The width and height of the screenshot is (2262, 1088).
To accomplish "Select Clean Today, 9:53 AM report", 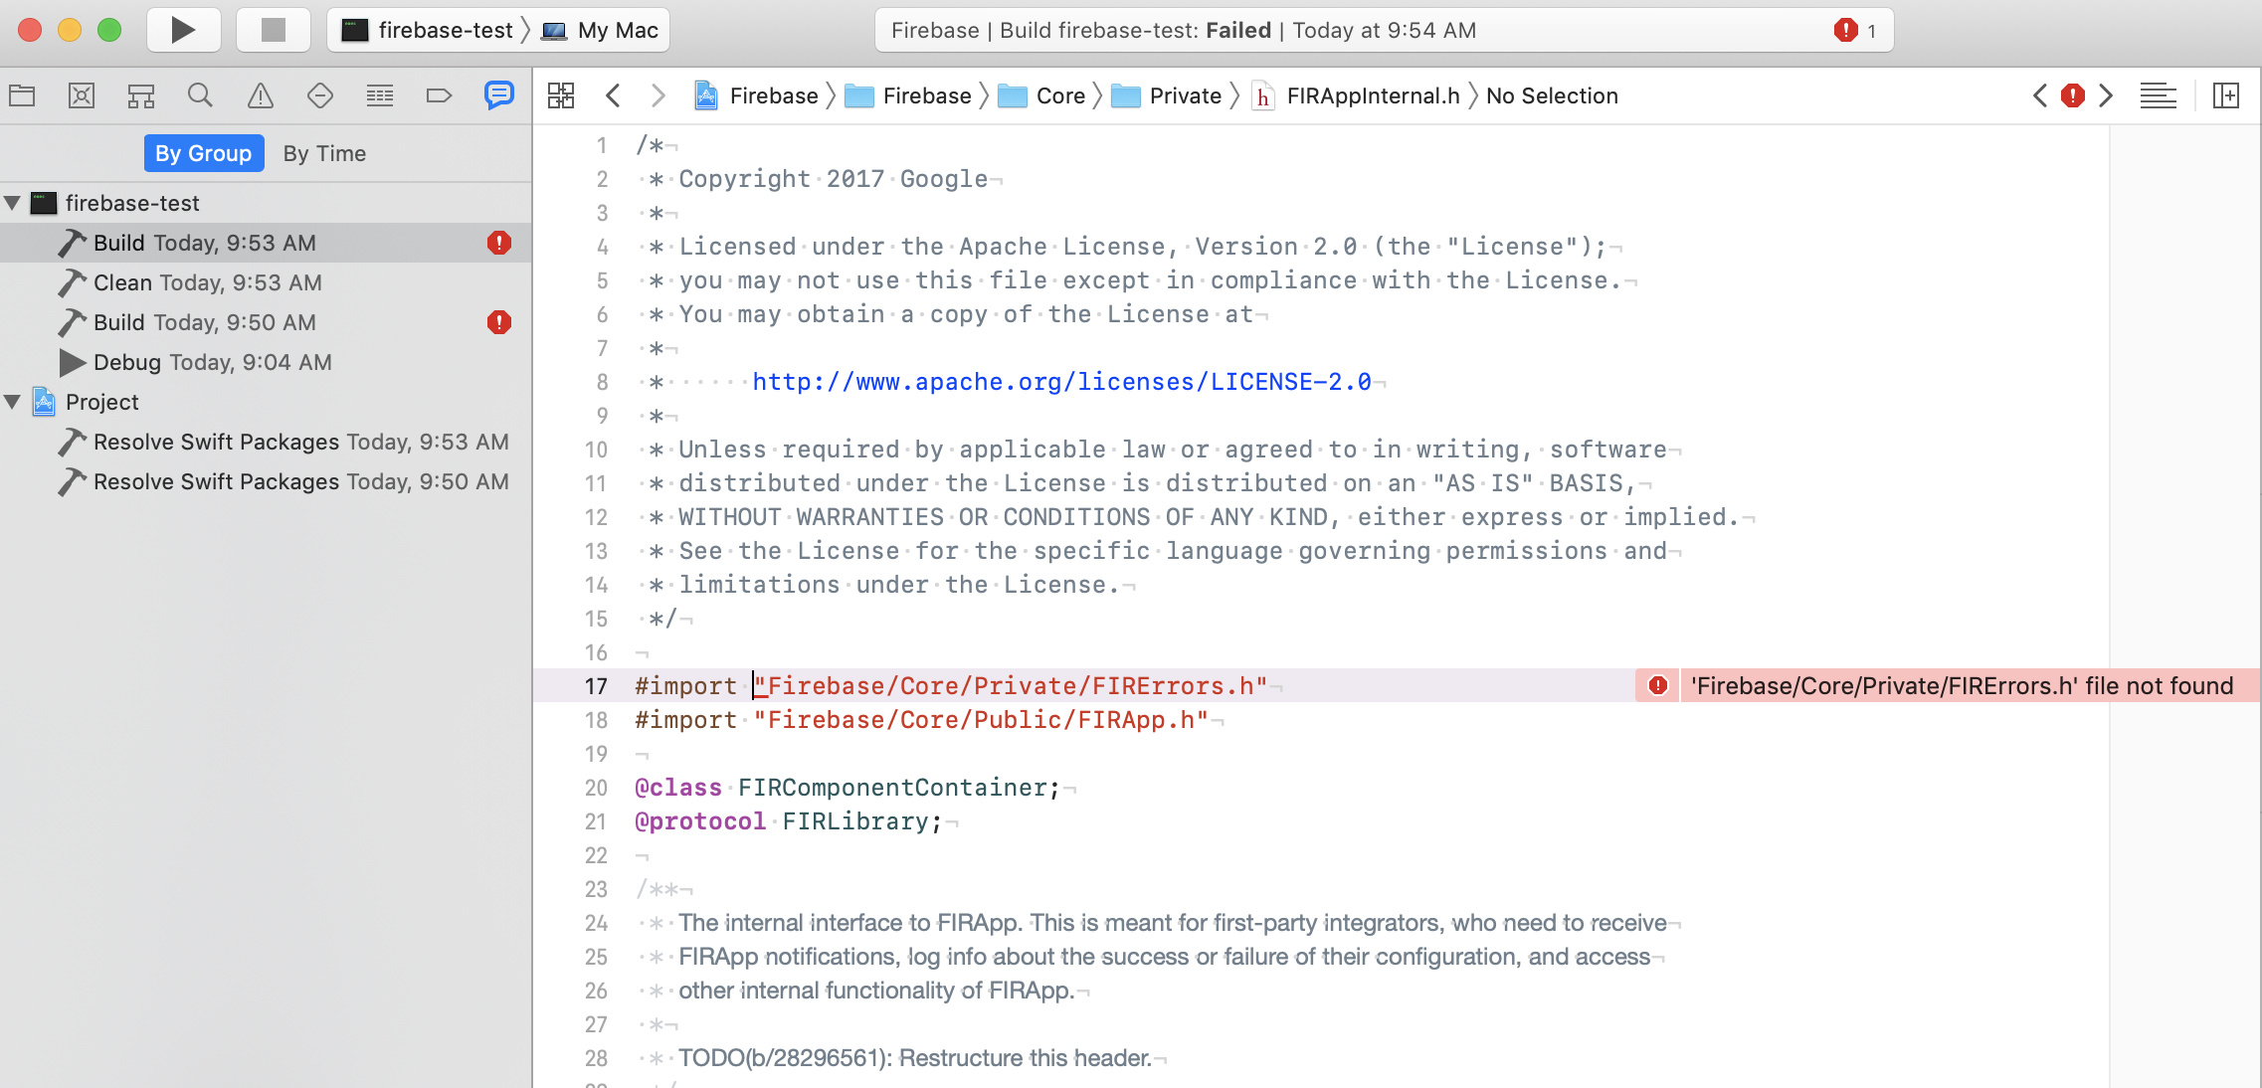I will pyautogui.click(x=266, y=282).
